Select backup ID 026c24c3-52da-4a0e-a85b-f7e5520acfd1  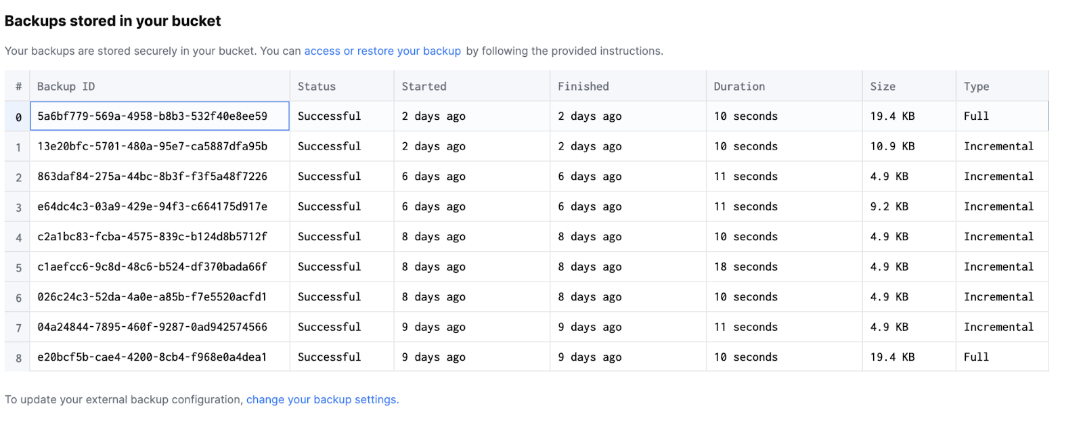click(x=152, y=297)
